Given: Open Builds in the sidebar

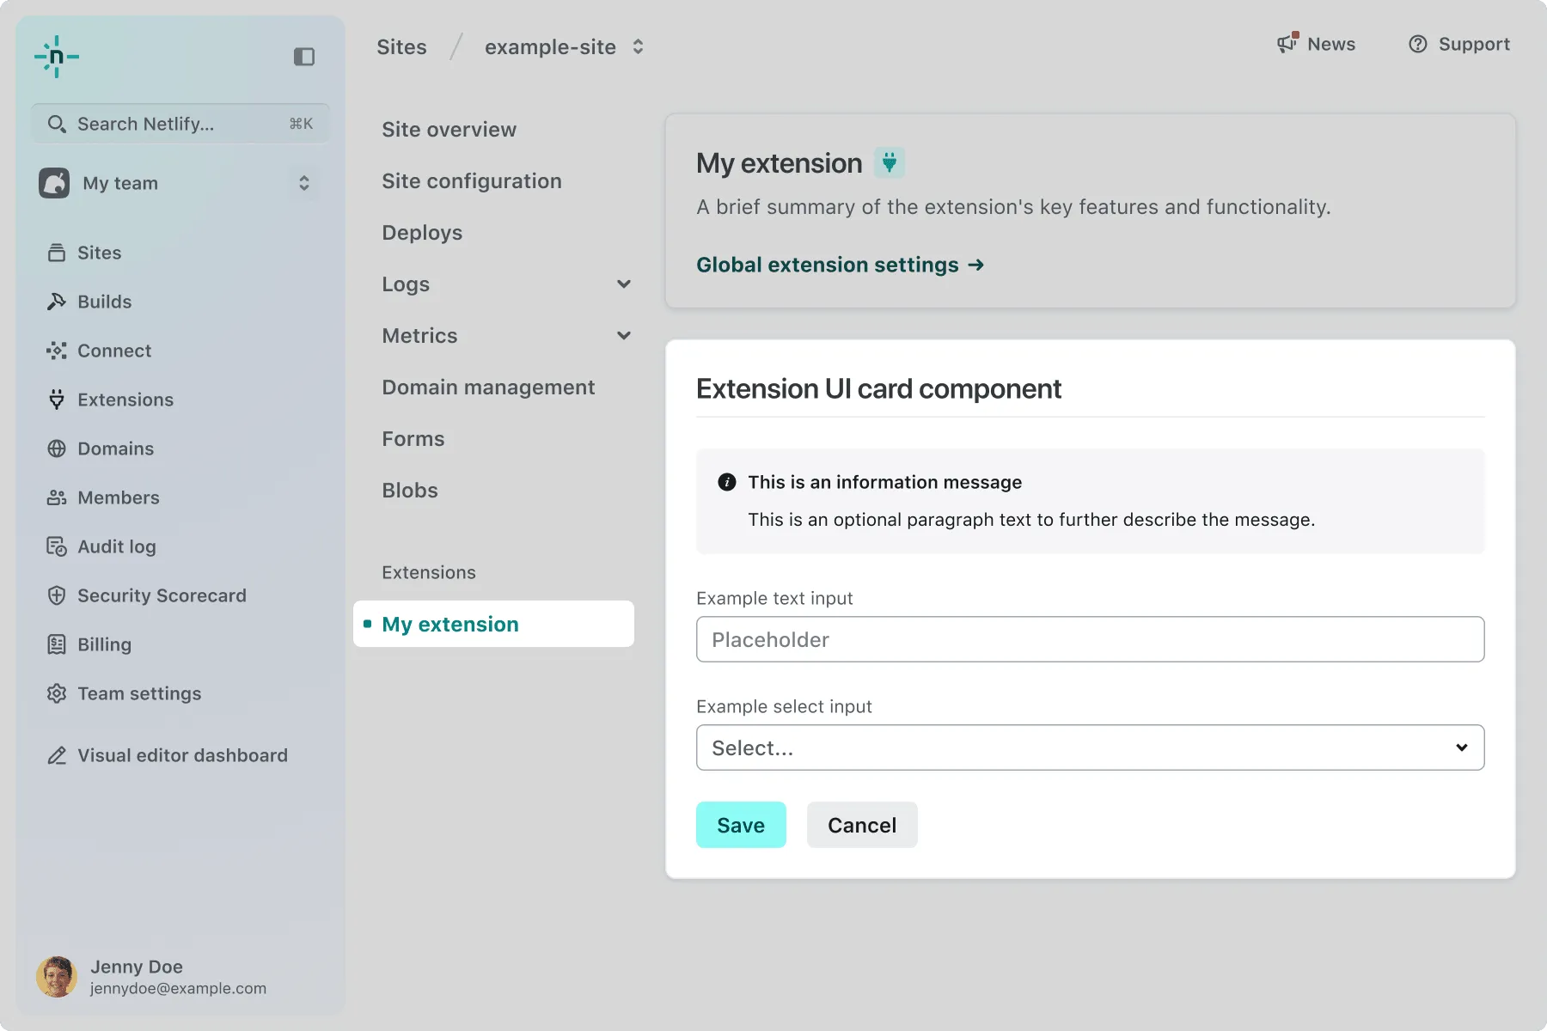Looking at the screenshot, I should coord(104,302).
